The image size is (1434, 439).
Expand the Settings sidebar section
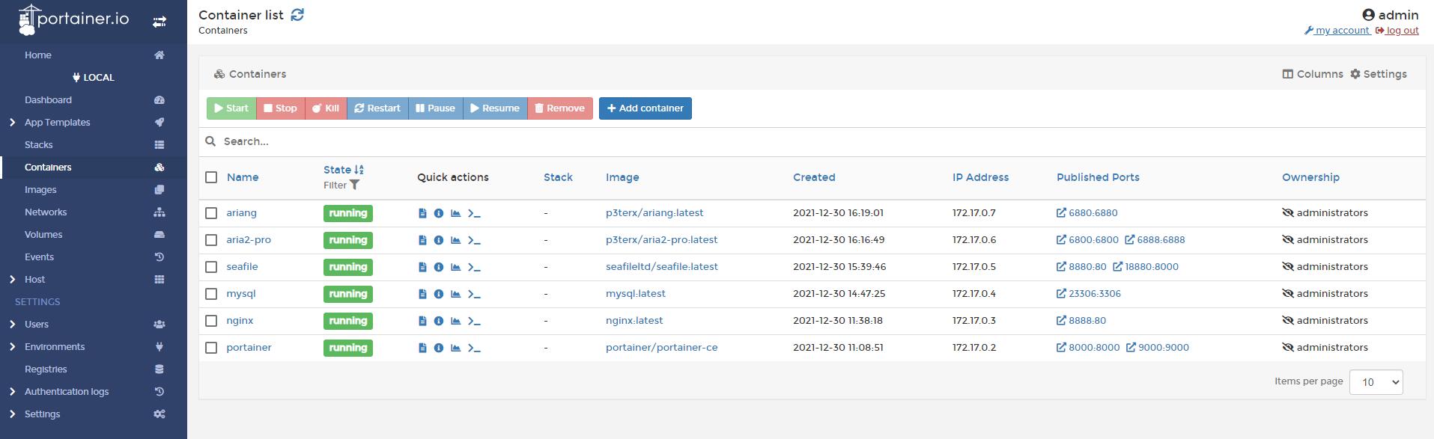[x=12, y=414]
